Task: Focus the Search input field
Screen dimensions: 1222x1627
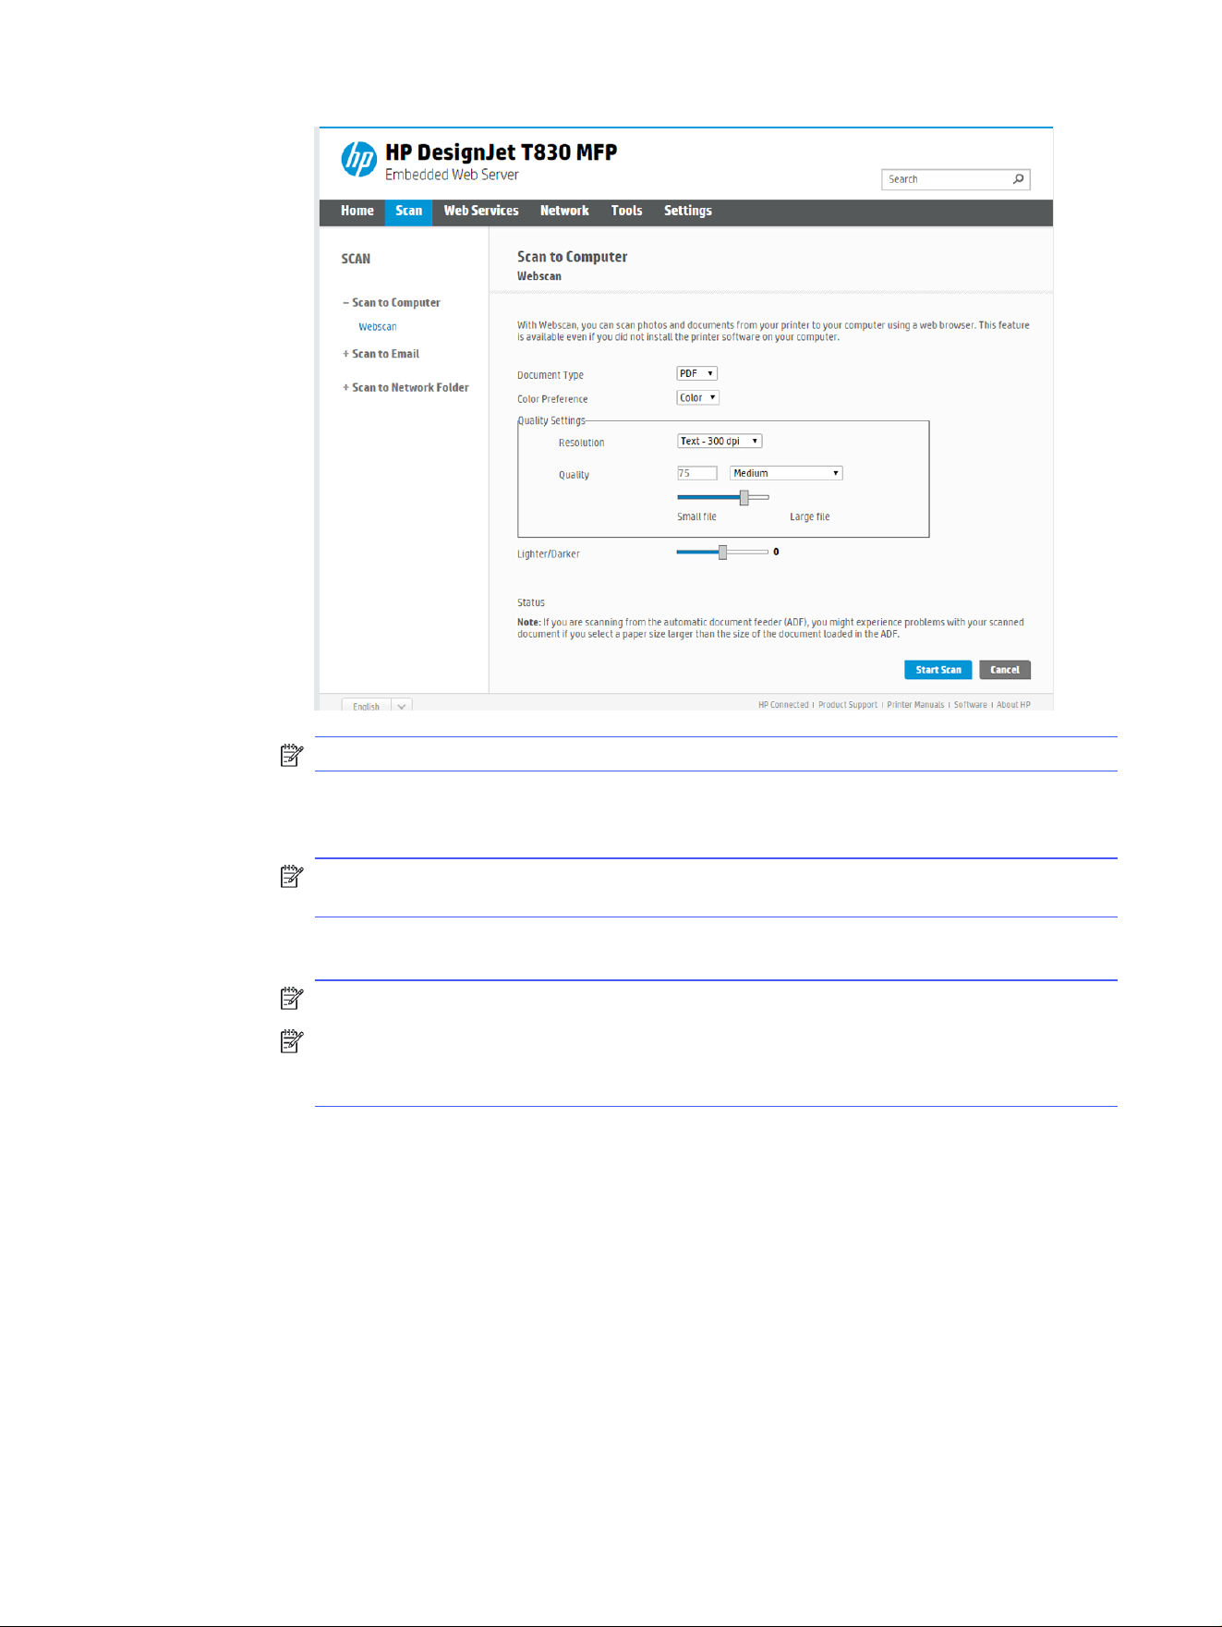Action: click(x=955, y=179)
